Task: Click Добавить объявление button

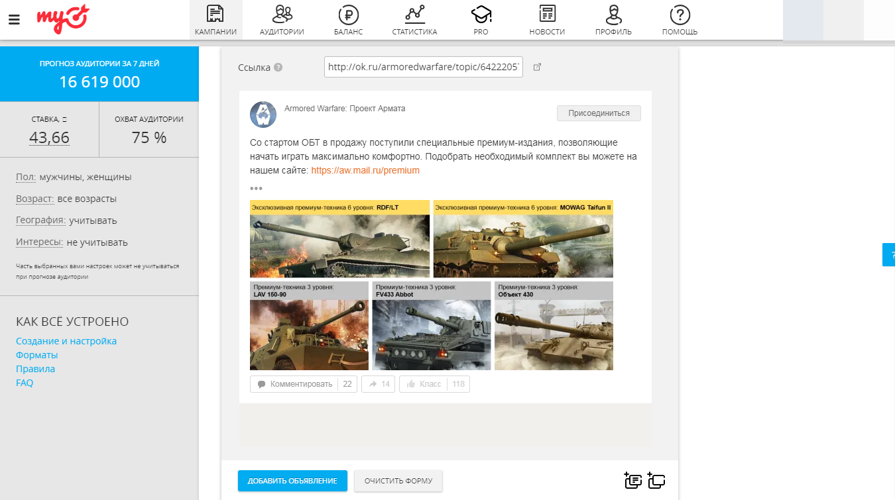Action: click(x=292, y=481)
